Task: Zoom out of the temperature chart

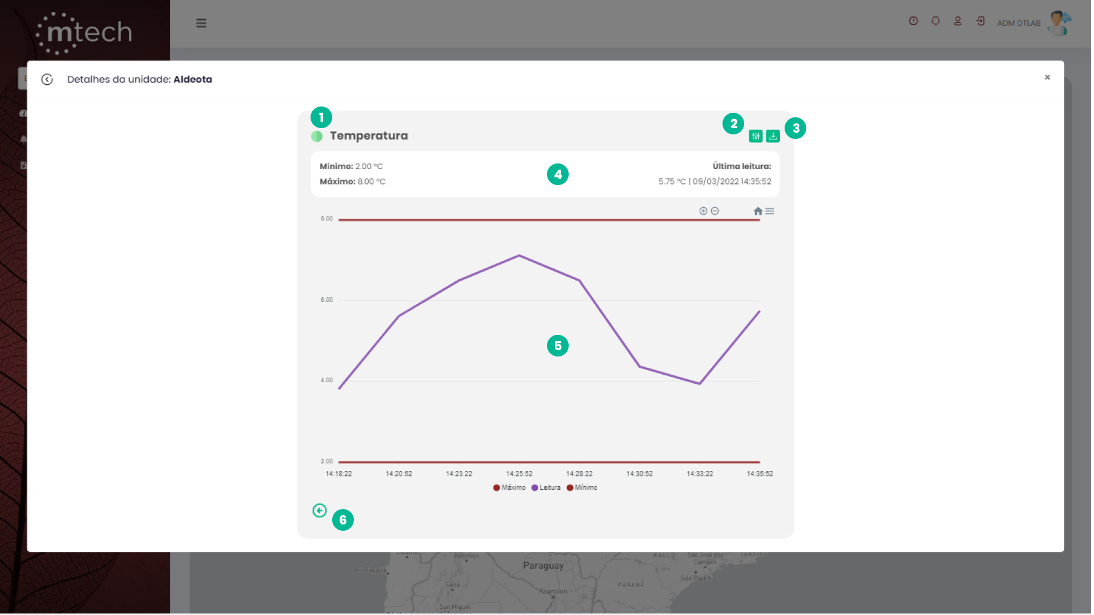Action: (x=715, y=211)
